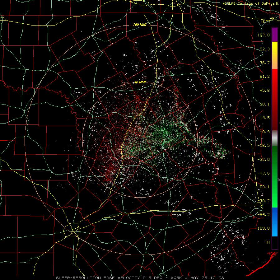The height and width of the screenshot is (280, 280).
Task: Select the 45.6 legend value
Action: click(x=265, y=90)
